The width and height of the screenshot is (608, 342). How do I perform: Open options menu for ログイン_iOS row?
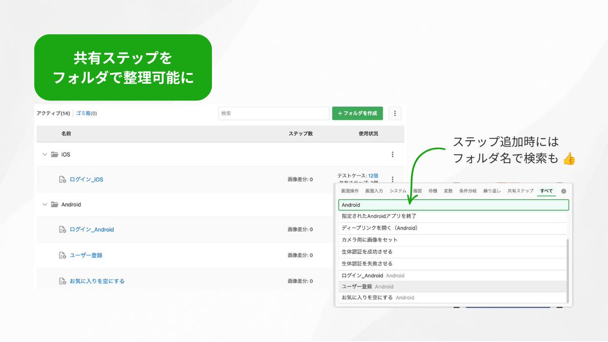point(392,179)
